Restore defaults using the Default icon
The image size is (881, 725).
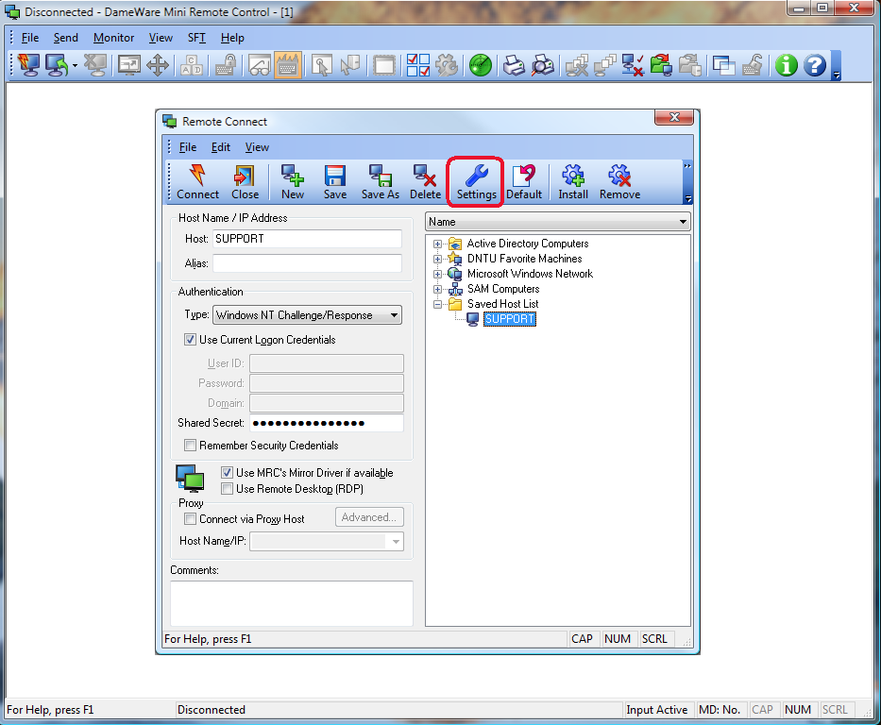point(525,181)
